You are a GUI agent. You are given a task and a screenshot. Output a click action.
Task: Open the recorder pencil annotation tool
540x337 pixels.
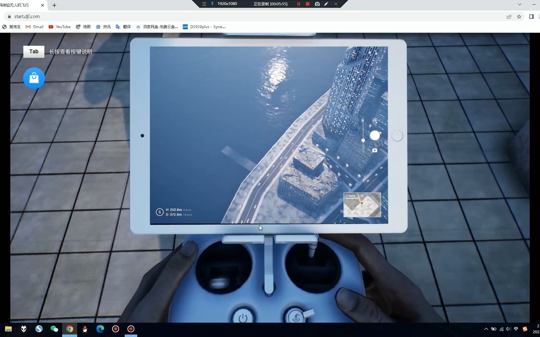[326, 4]
